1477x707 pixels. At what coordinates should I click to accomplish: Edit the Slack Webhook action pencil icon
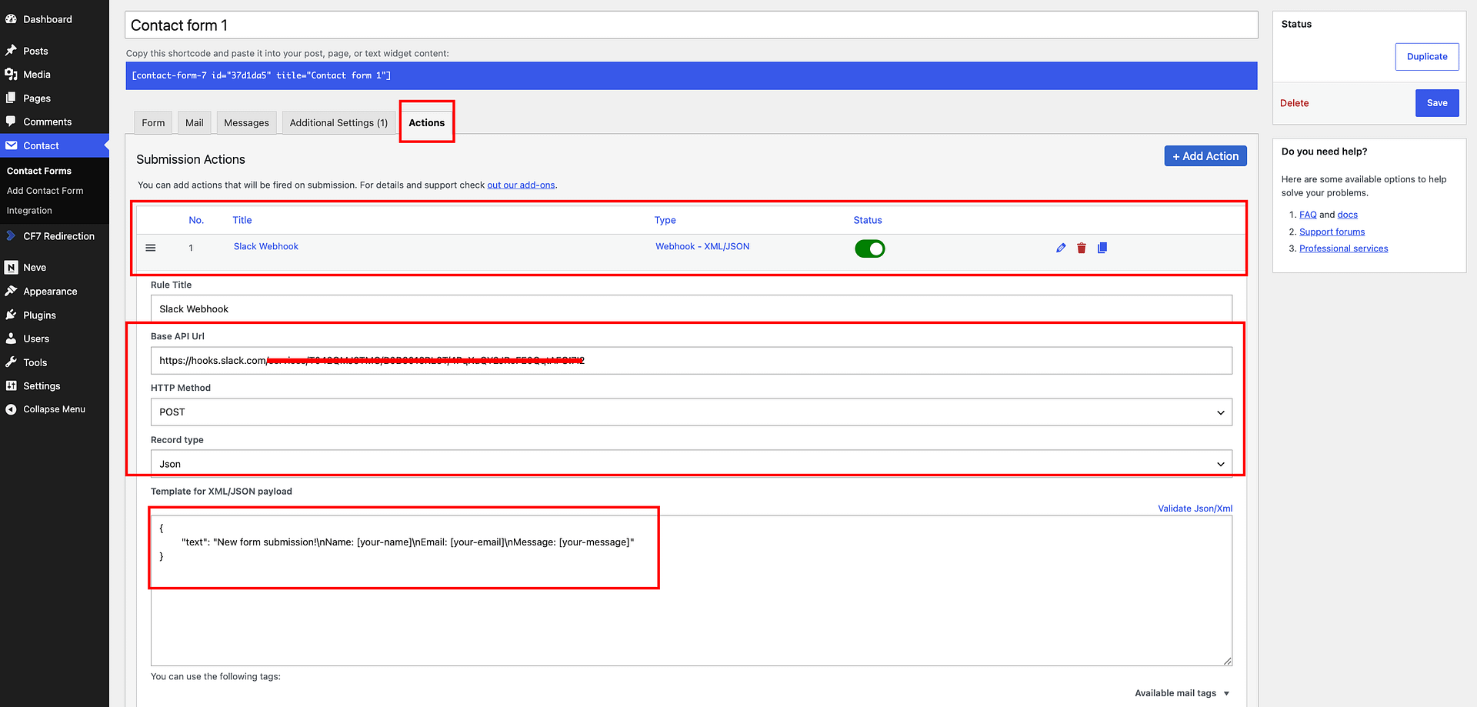point(1061,248)
